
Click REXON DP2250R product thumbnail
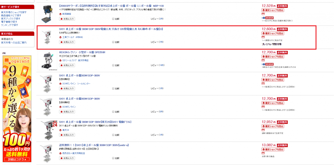(x=47, y=61)
